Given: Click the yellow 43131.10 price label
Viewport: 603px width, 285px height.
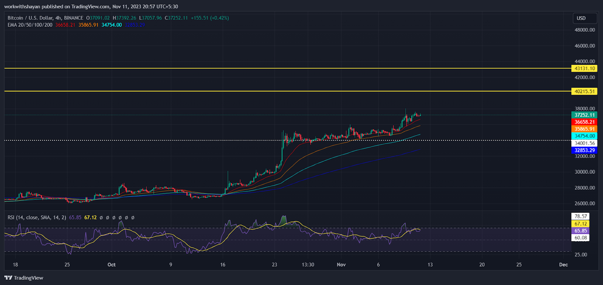Looking at the screenshot, I should (x=584, y=68).
